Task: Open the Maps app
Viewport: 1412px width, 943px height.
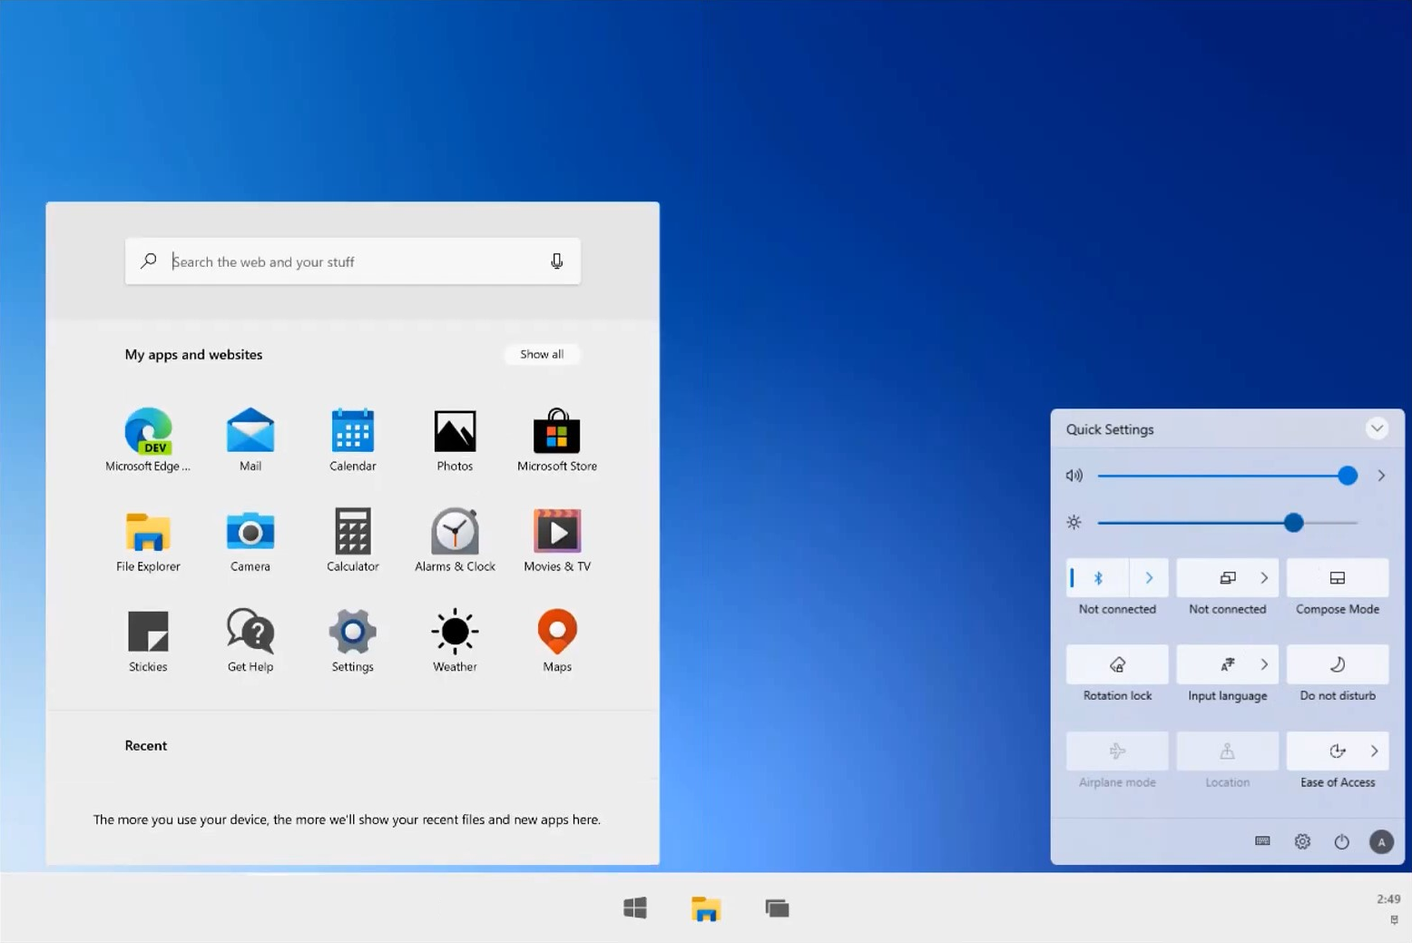Action: (x=556, y=633)
